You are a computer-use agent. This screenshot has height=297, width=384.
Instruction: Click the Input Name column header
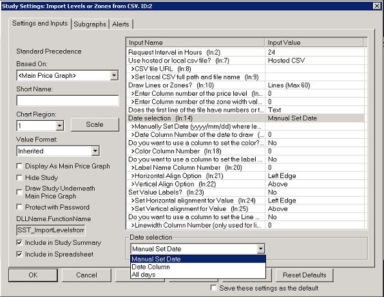click(x=196, y=42)
